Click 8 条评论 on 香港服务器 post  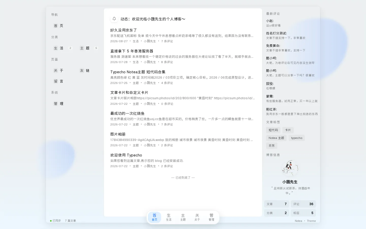167,62
